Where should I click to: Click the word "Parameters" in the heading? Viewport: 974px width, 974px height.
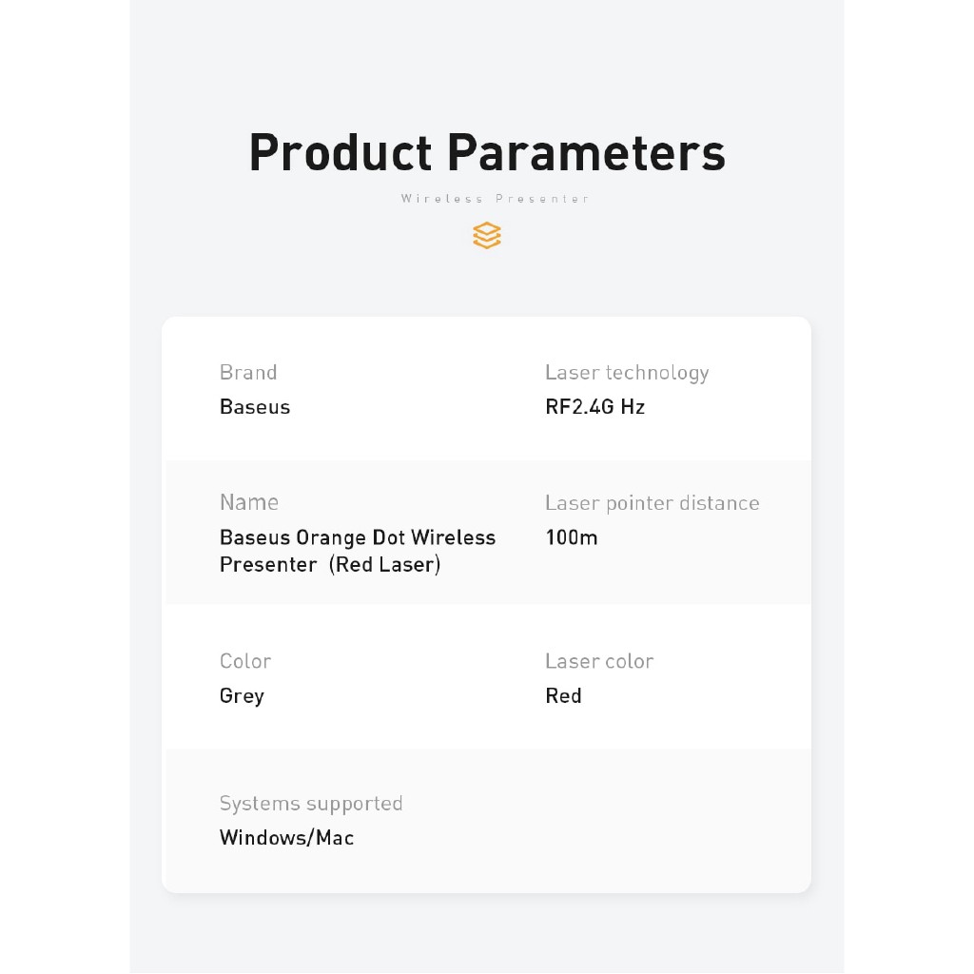[x=586, y=152]
